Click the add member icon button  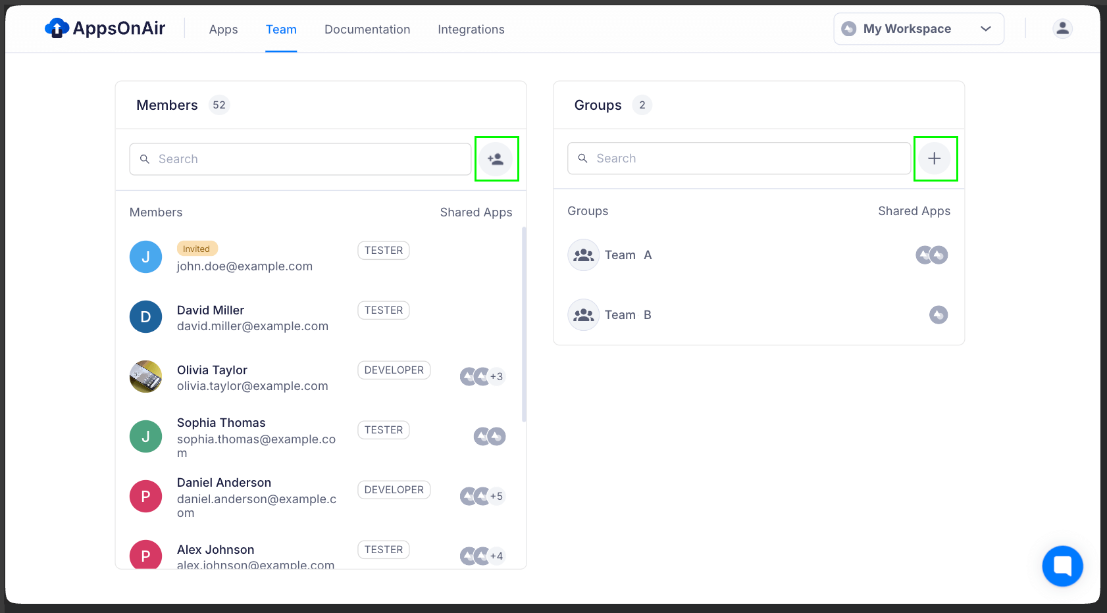(x=496, y=159)
